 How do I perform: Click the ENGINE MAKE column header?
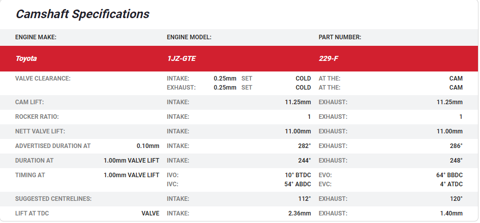point(36,37)
